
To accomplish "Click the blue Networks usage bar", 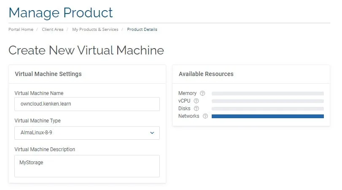I will click(267, 116).
